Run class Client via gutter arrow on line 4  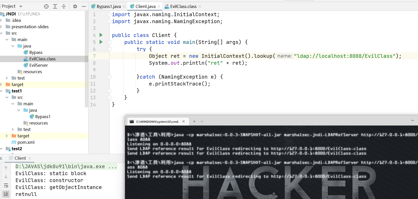click(x=101, y=35)
